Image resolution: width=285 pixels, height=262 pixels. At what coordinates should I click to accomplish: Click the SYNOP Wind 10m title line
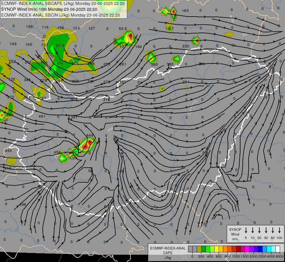(x=49, y=9)
